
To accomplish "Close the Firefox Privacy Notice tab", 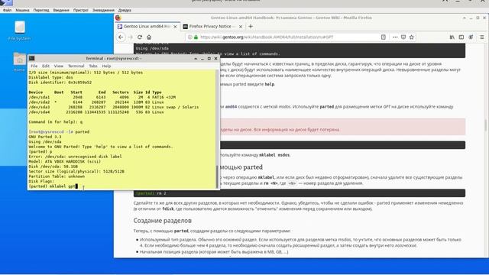I will pyautogui.click(x=241, y=27).
